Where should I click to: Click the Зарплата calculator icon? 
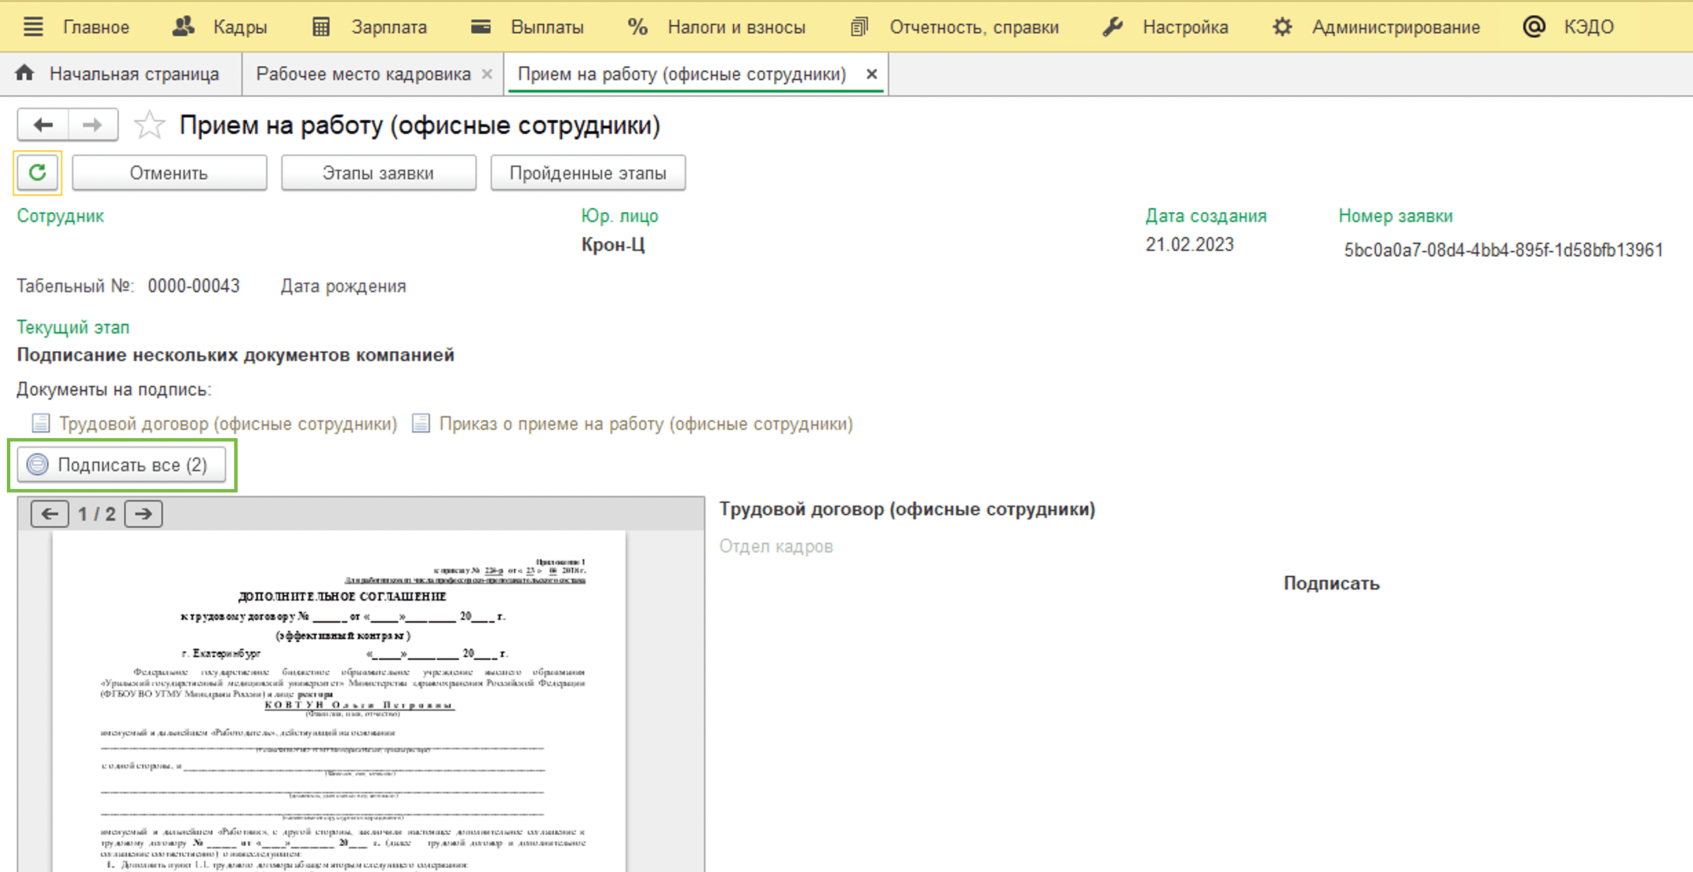click(321, 27)
